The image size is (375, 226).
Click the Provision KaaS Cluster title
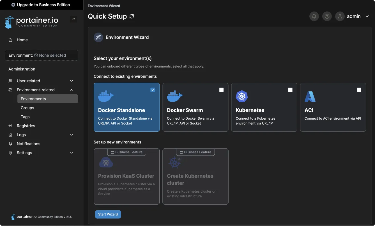pyautogui.click(x=126, y=176)
